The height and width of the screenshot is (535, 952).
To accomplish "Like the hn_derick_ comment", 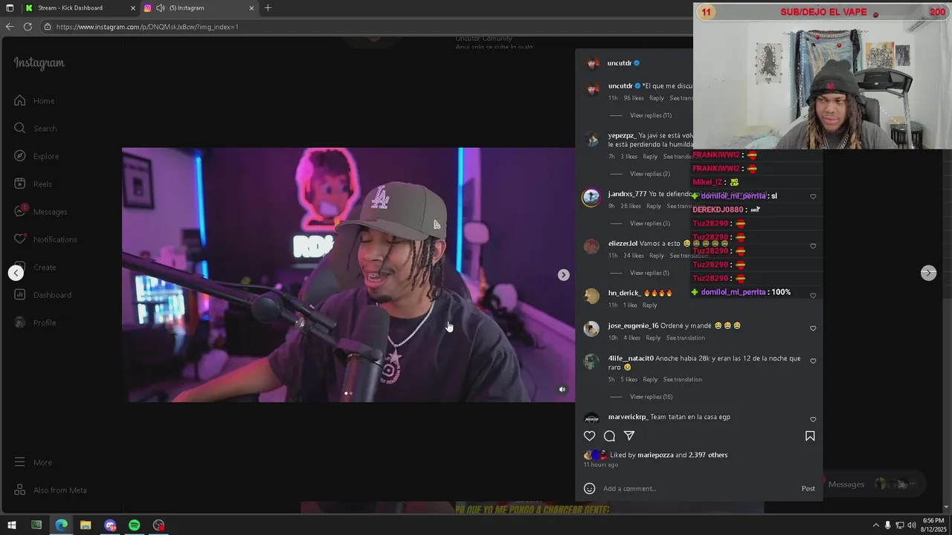I will [x=812, y=296].
